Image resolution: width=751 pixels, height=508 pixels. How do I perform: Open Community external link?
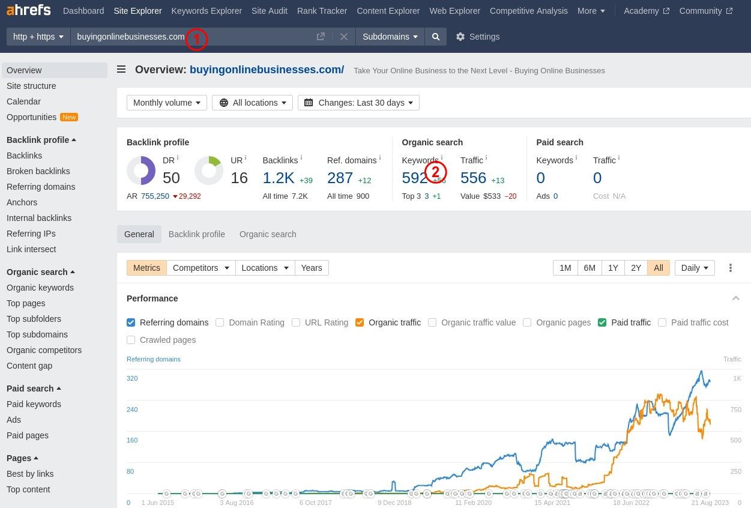[706, 11]
